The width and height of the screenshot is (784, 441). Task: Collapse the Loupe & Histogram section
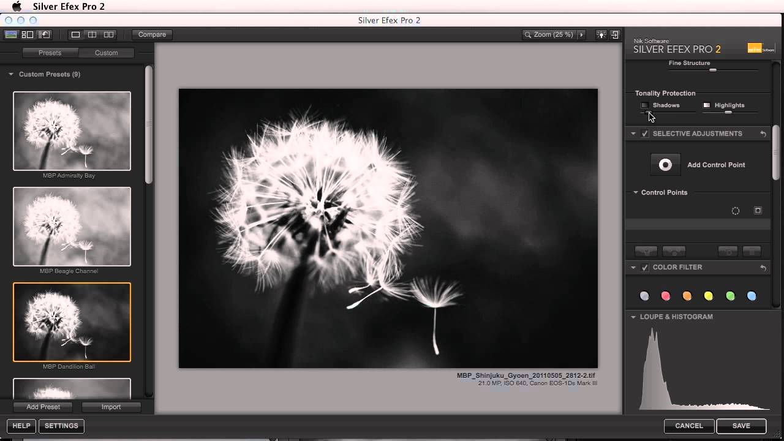pos(633,317)
